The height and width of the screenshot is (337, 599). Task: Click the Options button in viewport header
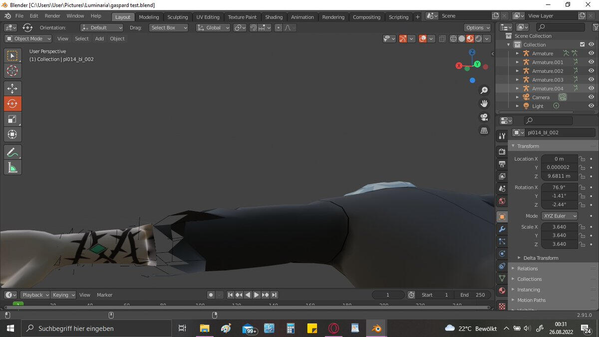478,27
